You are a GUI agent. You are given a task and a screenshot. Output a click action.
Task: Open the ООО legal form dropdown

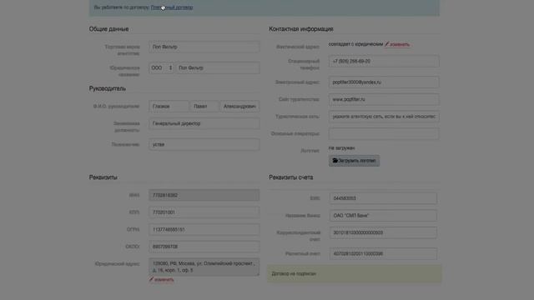tap(161, 68)
